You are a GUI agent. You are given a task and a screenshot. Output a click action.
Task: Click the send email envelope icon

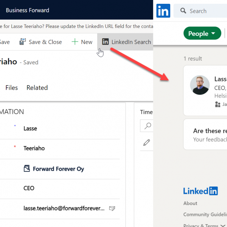[x=112, y=208]
